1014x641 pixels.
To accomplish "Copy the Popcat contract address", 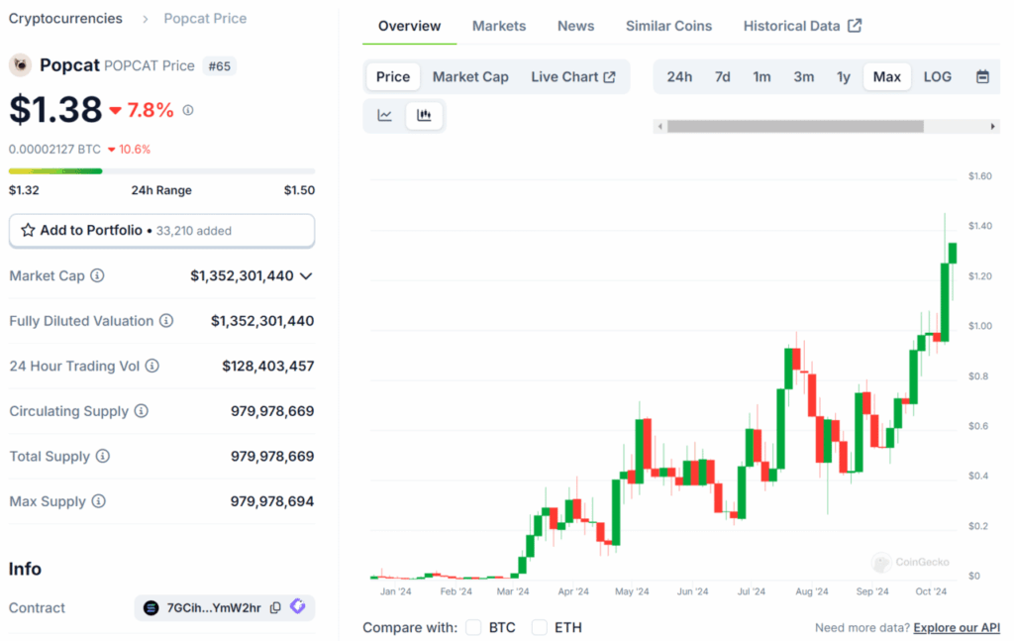I will tap(274, 607).
